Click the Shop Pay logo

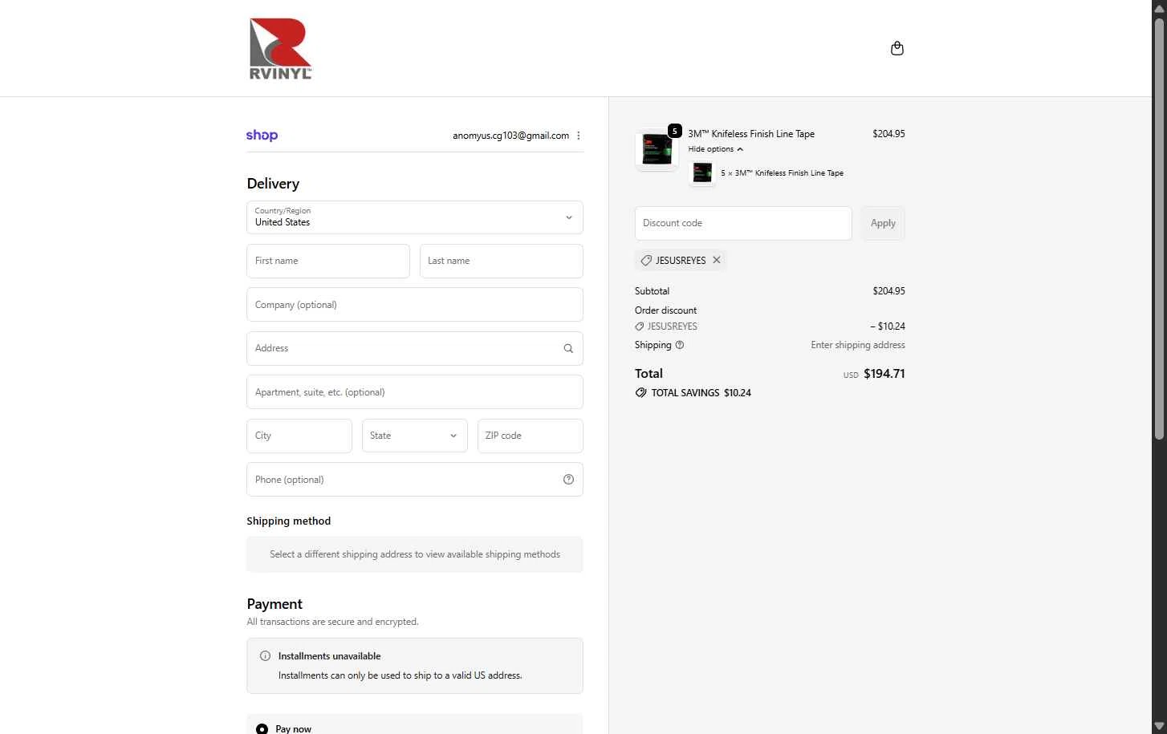[x=262, y=136]
